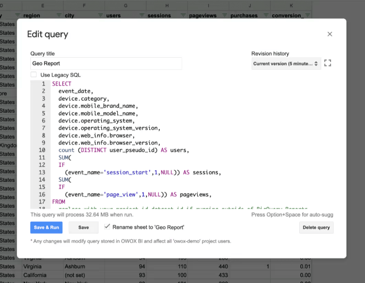Click device.mobile_model_name on line 5
The height and width of the screenshot is (283, 365).
coord(97,113)
